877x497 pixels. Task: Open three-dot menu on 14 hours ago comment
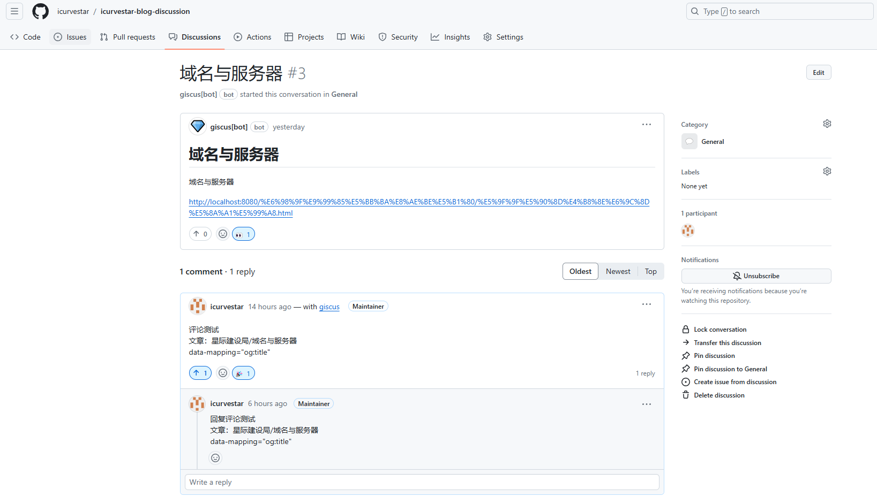[646, 304]
